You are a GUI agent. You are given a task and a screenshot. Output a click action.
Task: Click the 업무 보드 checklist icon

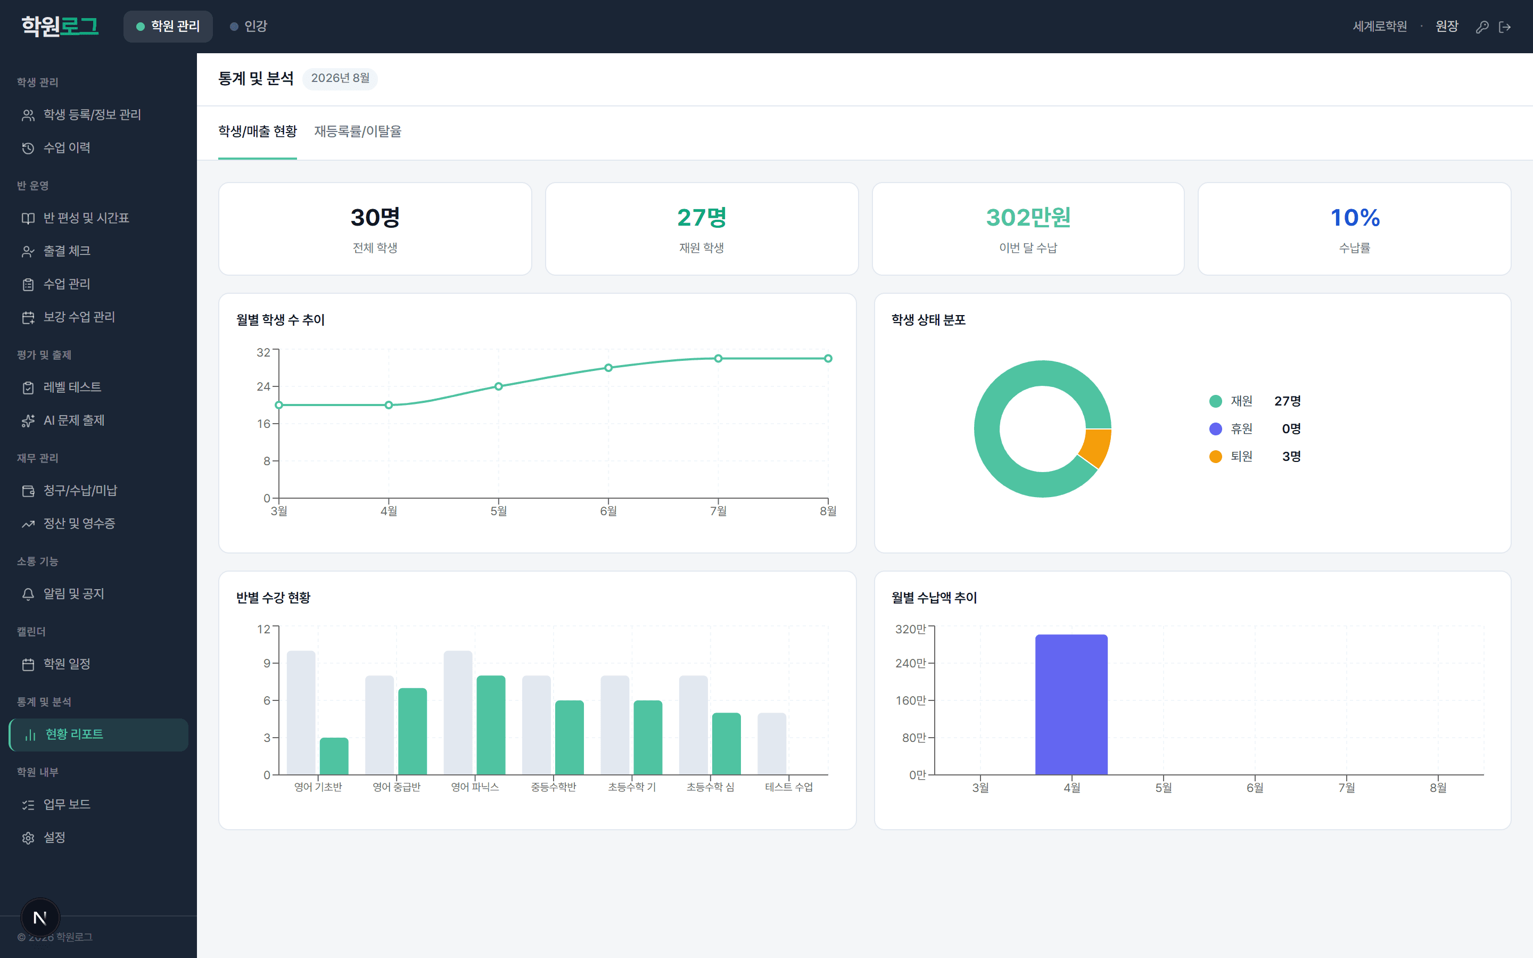[28, 805]
